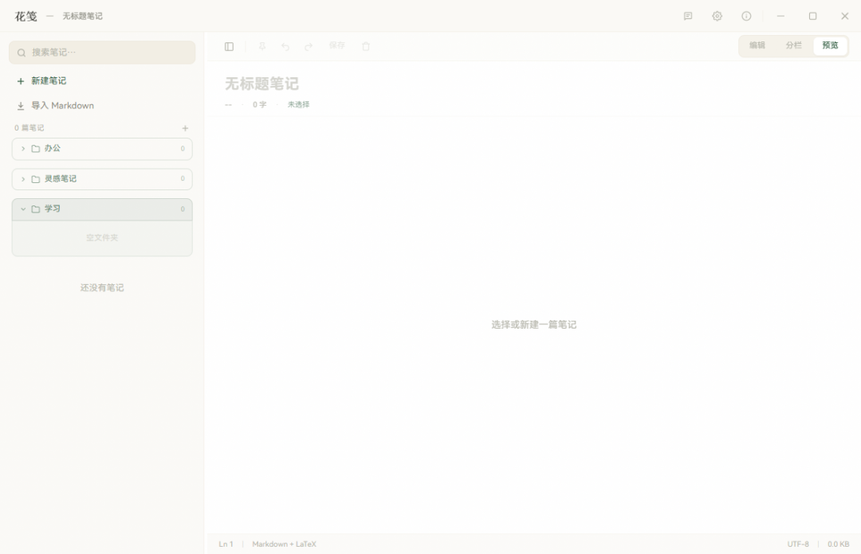Click the folder icon of 灵感笔记
The height and width of the screenshot is (554, 861).
point(36,179)
